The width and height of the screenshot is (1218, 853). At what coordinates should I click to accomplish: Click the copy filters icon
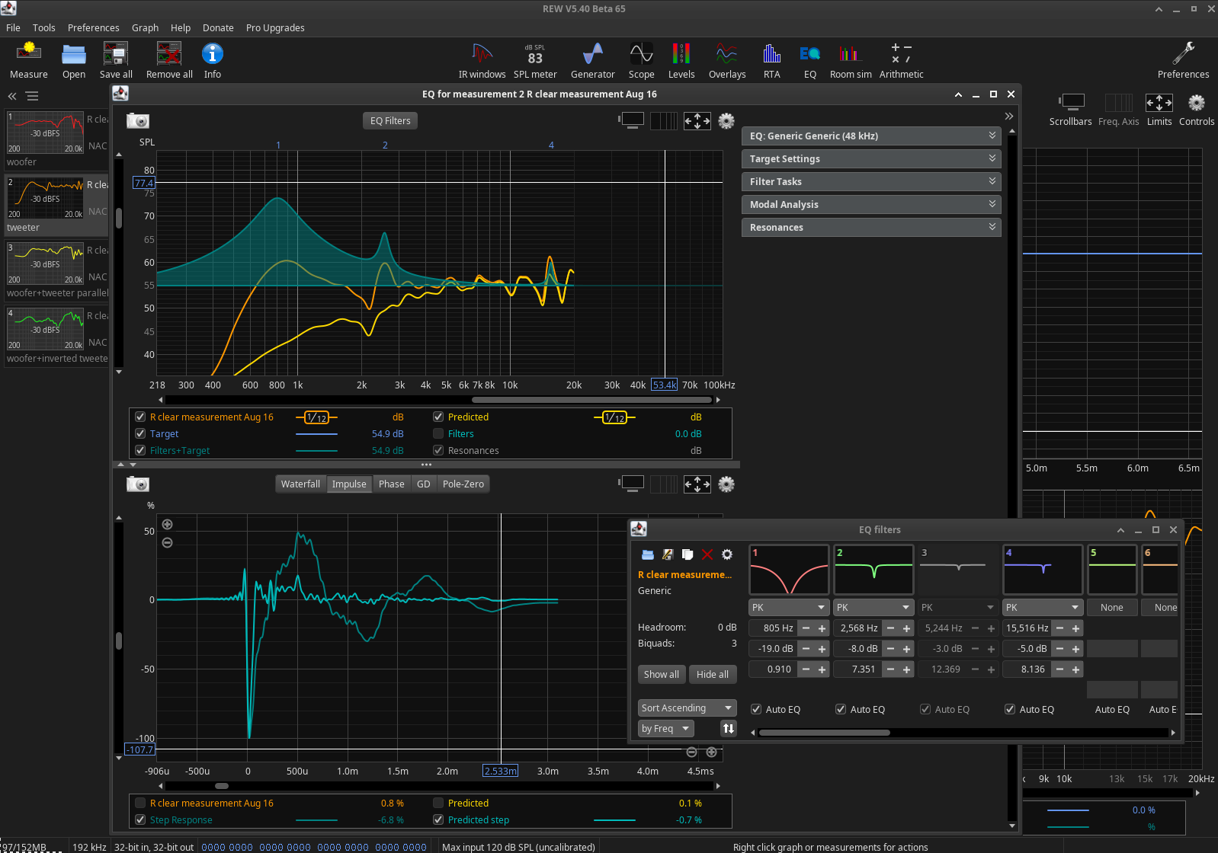click(x=688, y=554)
